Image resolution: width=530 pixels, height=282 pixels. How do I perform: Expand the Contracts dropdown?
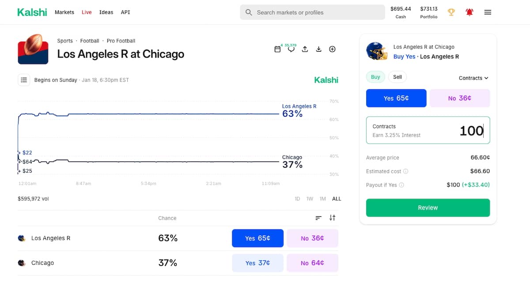click(473, 78)
